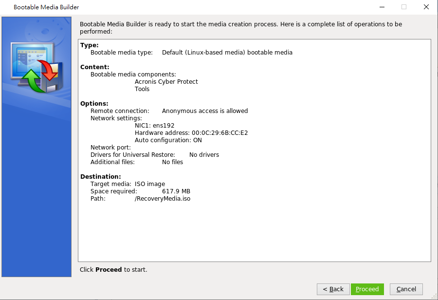Image resolution: width=438 pixels, height=300 pixels.
Task: Click the 'Bootable media components:' label
Action: coord(133,75)
